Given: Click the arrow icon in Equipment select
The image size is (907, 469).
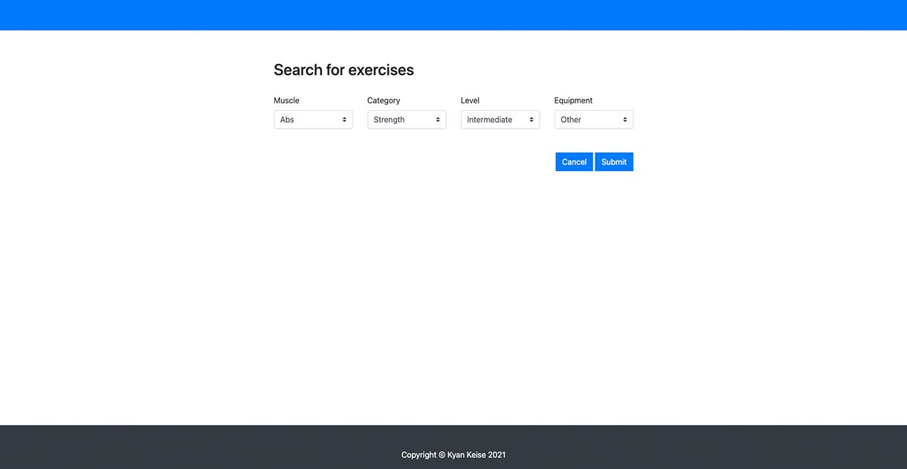Looking at the screenshot, I should point(625,120).
